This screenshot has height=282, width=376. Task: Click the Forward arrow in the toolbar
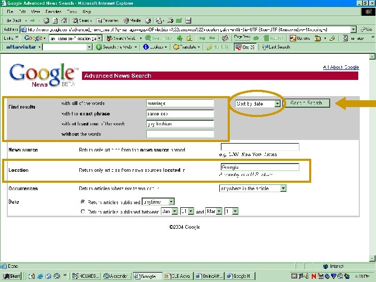32,20
